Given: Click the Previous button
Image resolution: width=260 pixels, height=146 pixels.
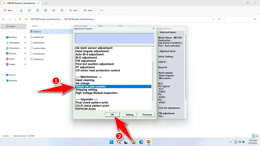Looking at the screenshot, I should tap(147, 115).
